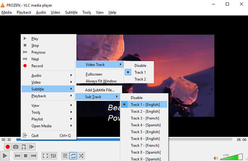Show the playlist via toolbar icon

point(65,156)
